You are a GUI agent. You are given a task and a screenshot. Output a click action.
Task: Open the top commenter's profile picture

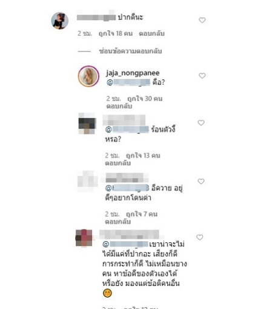[x=60, y=21]
